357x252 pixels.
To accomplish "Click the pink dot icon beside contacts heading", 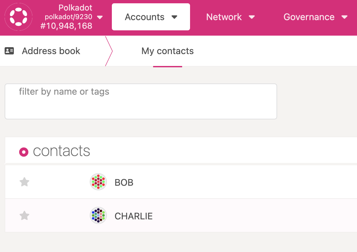I will click(x=23, y=152).
